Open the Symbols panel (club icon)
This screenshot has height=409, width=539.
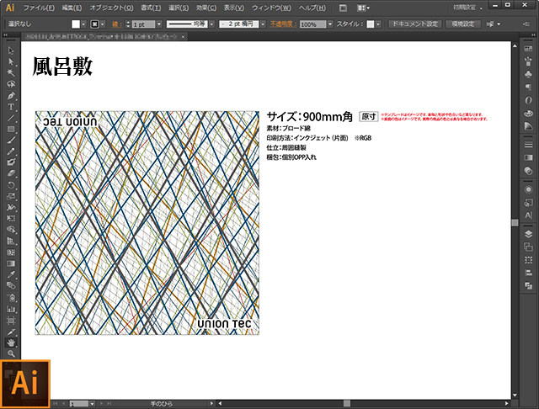click(x=528, y=75)
